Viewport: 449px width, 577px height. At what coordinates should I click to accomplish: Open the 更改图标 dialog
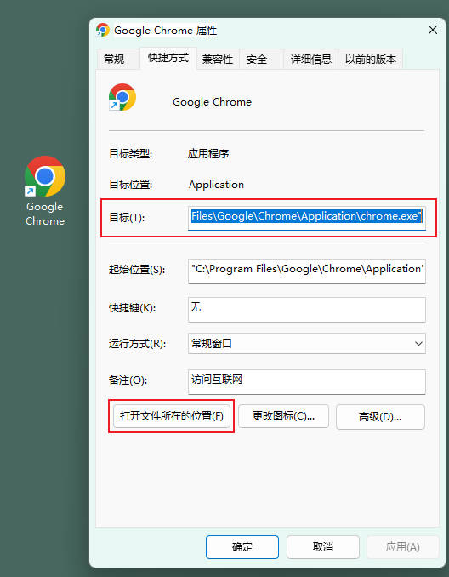click(283, 416)
